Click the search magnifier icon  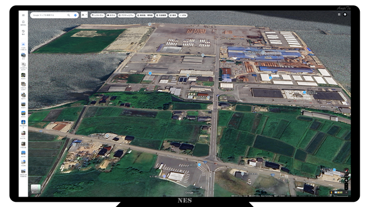[69, 16]
